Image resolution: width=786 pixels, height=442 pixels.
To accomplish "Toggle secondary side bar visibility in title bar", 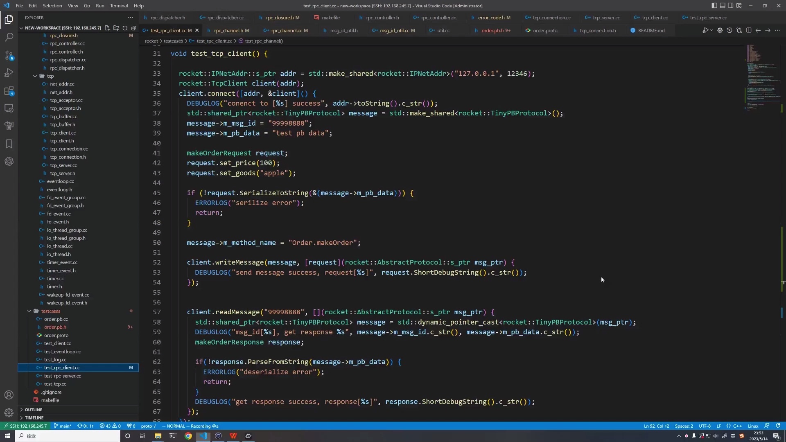I will (731, 5).
